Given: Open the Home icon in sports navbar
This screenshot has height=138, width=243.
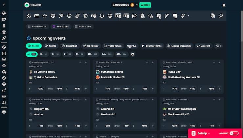Looking at the screenshot, I should point(29,16).
